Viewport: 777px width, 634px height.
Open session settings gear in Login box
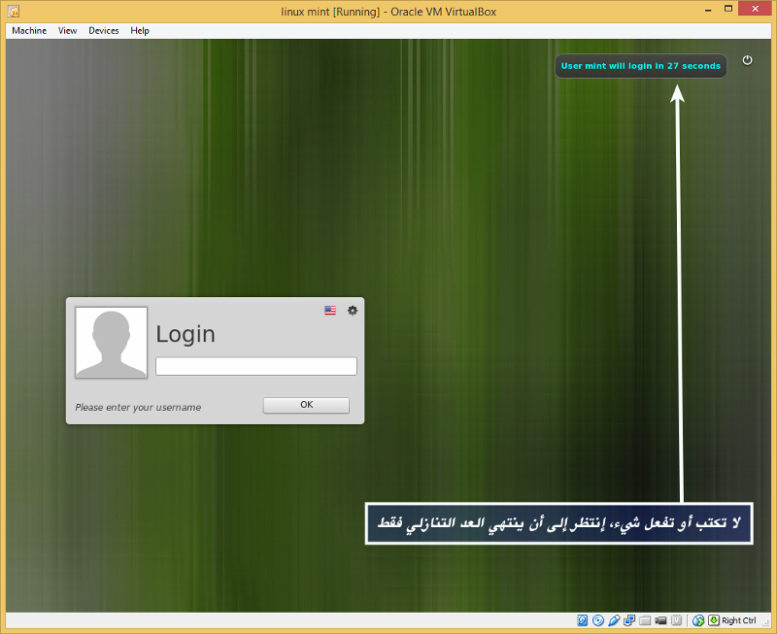pos(353,310)
